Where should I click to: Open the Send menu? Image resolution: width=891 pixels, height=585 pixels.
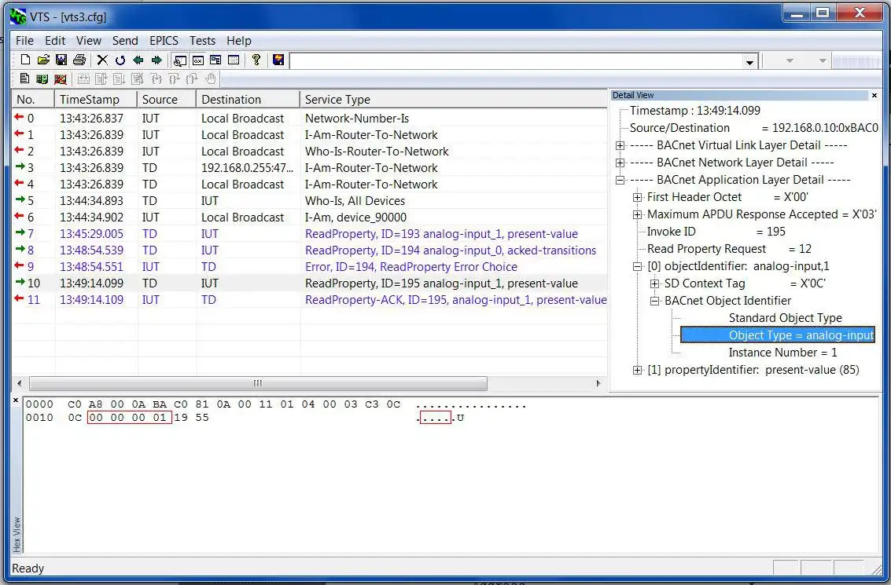click(x=125, y=41)
